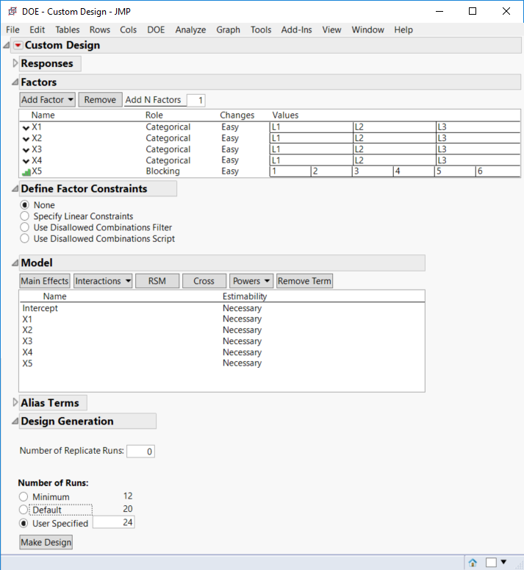The width and height of the screenshot is (524, 570).
Task: Collapse the Custom Design outline
Action: [7, 45]
